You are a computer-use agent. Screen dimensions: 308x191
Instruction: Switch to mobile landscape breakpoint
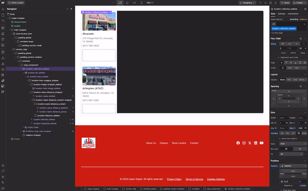[x=134, y=3]
